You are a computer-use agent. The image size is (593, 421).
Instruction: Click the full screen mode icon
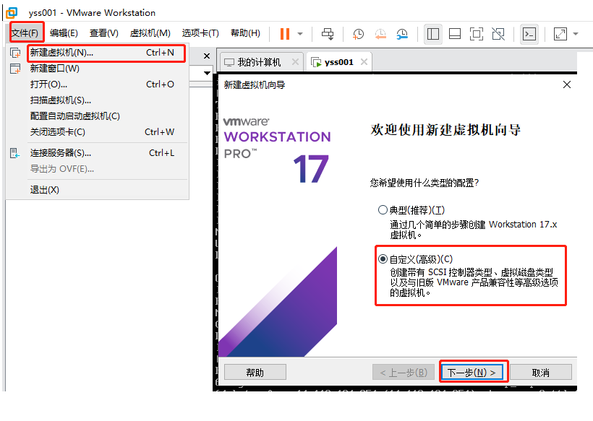coord(477,34)
